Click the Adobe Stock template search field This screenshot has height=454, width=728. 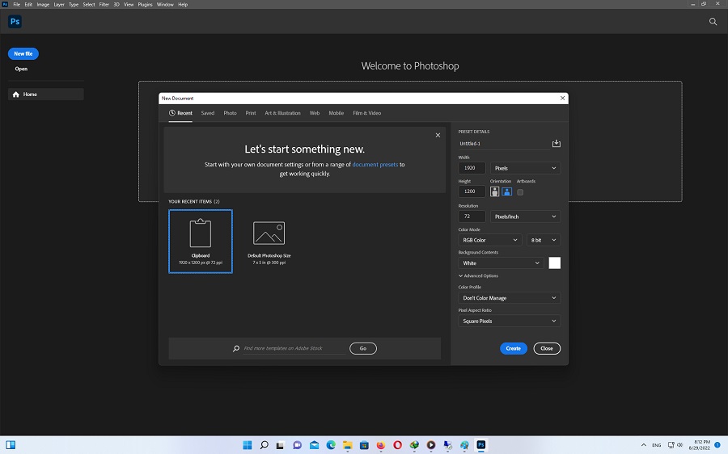(291, 348)
